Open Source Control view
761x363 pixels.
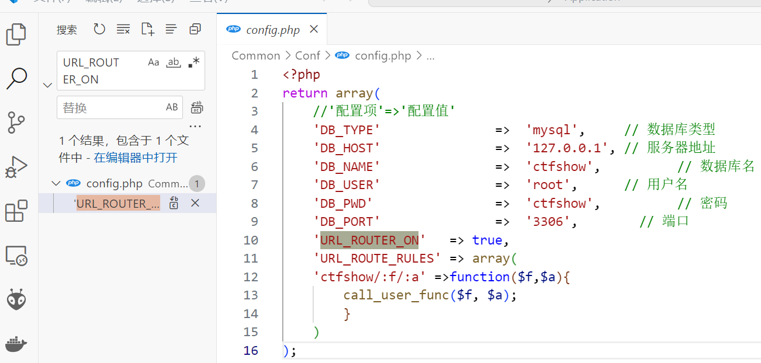pos(16,123)
